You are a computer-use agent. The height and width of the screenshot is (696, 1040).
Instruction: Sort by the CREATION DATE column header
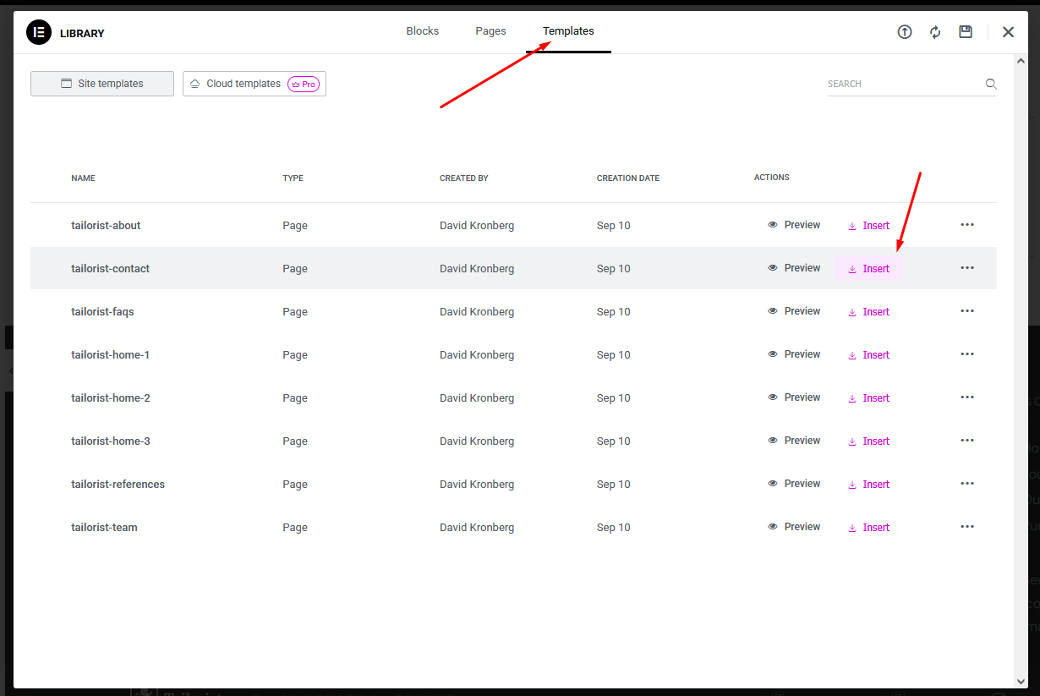pos(628,178)
